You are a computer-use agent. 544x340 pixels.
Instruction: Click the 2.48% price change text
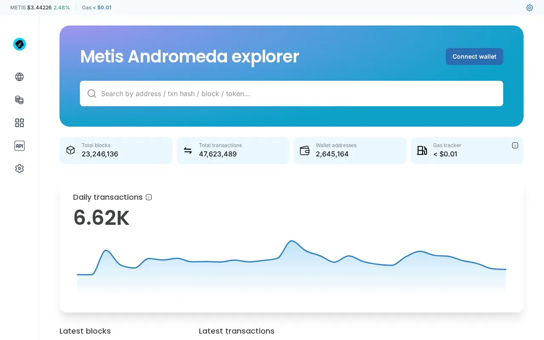(x=62, y=8)
